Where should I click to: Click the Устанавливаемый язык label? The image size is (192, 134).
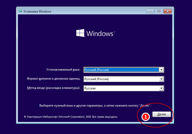pyautogui.click(x=63, y=70)
